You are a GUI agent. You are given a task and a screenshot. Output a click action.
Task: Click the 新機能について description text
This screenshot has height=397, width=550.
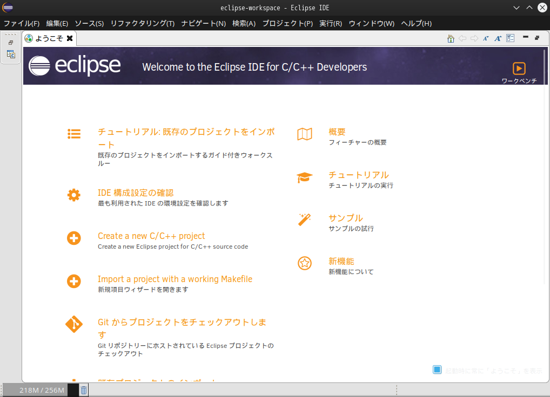(351, 272)
